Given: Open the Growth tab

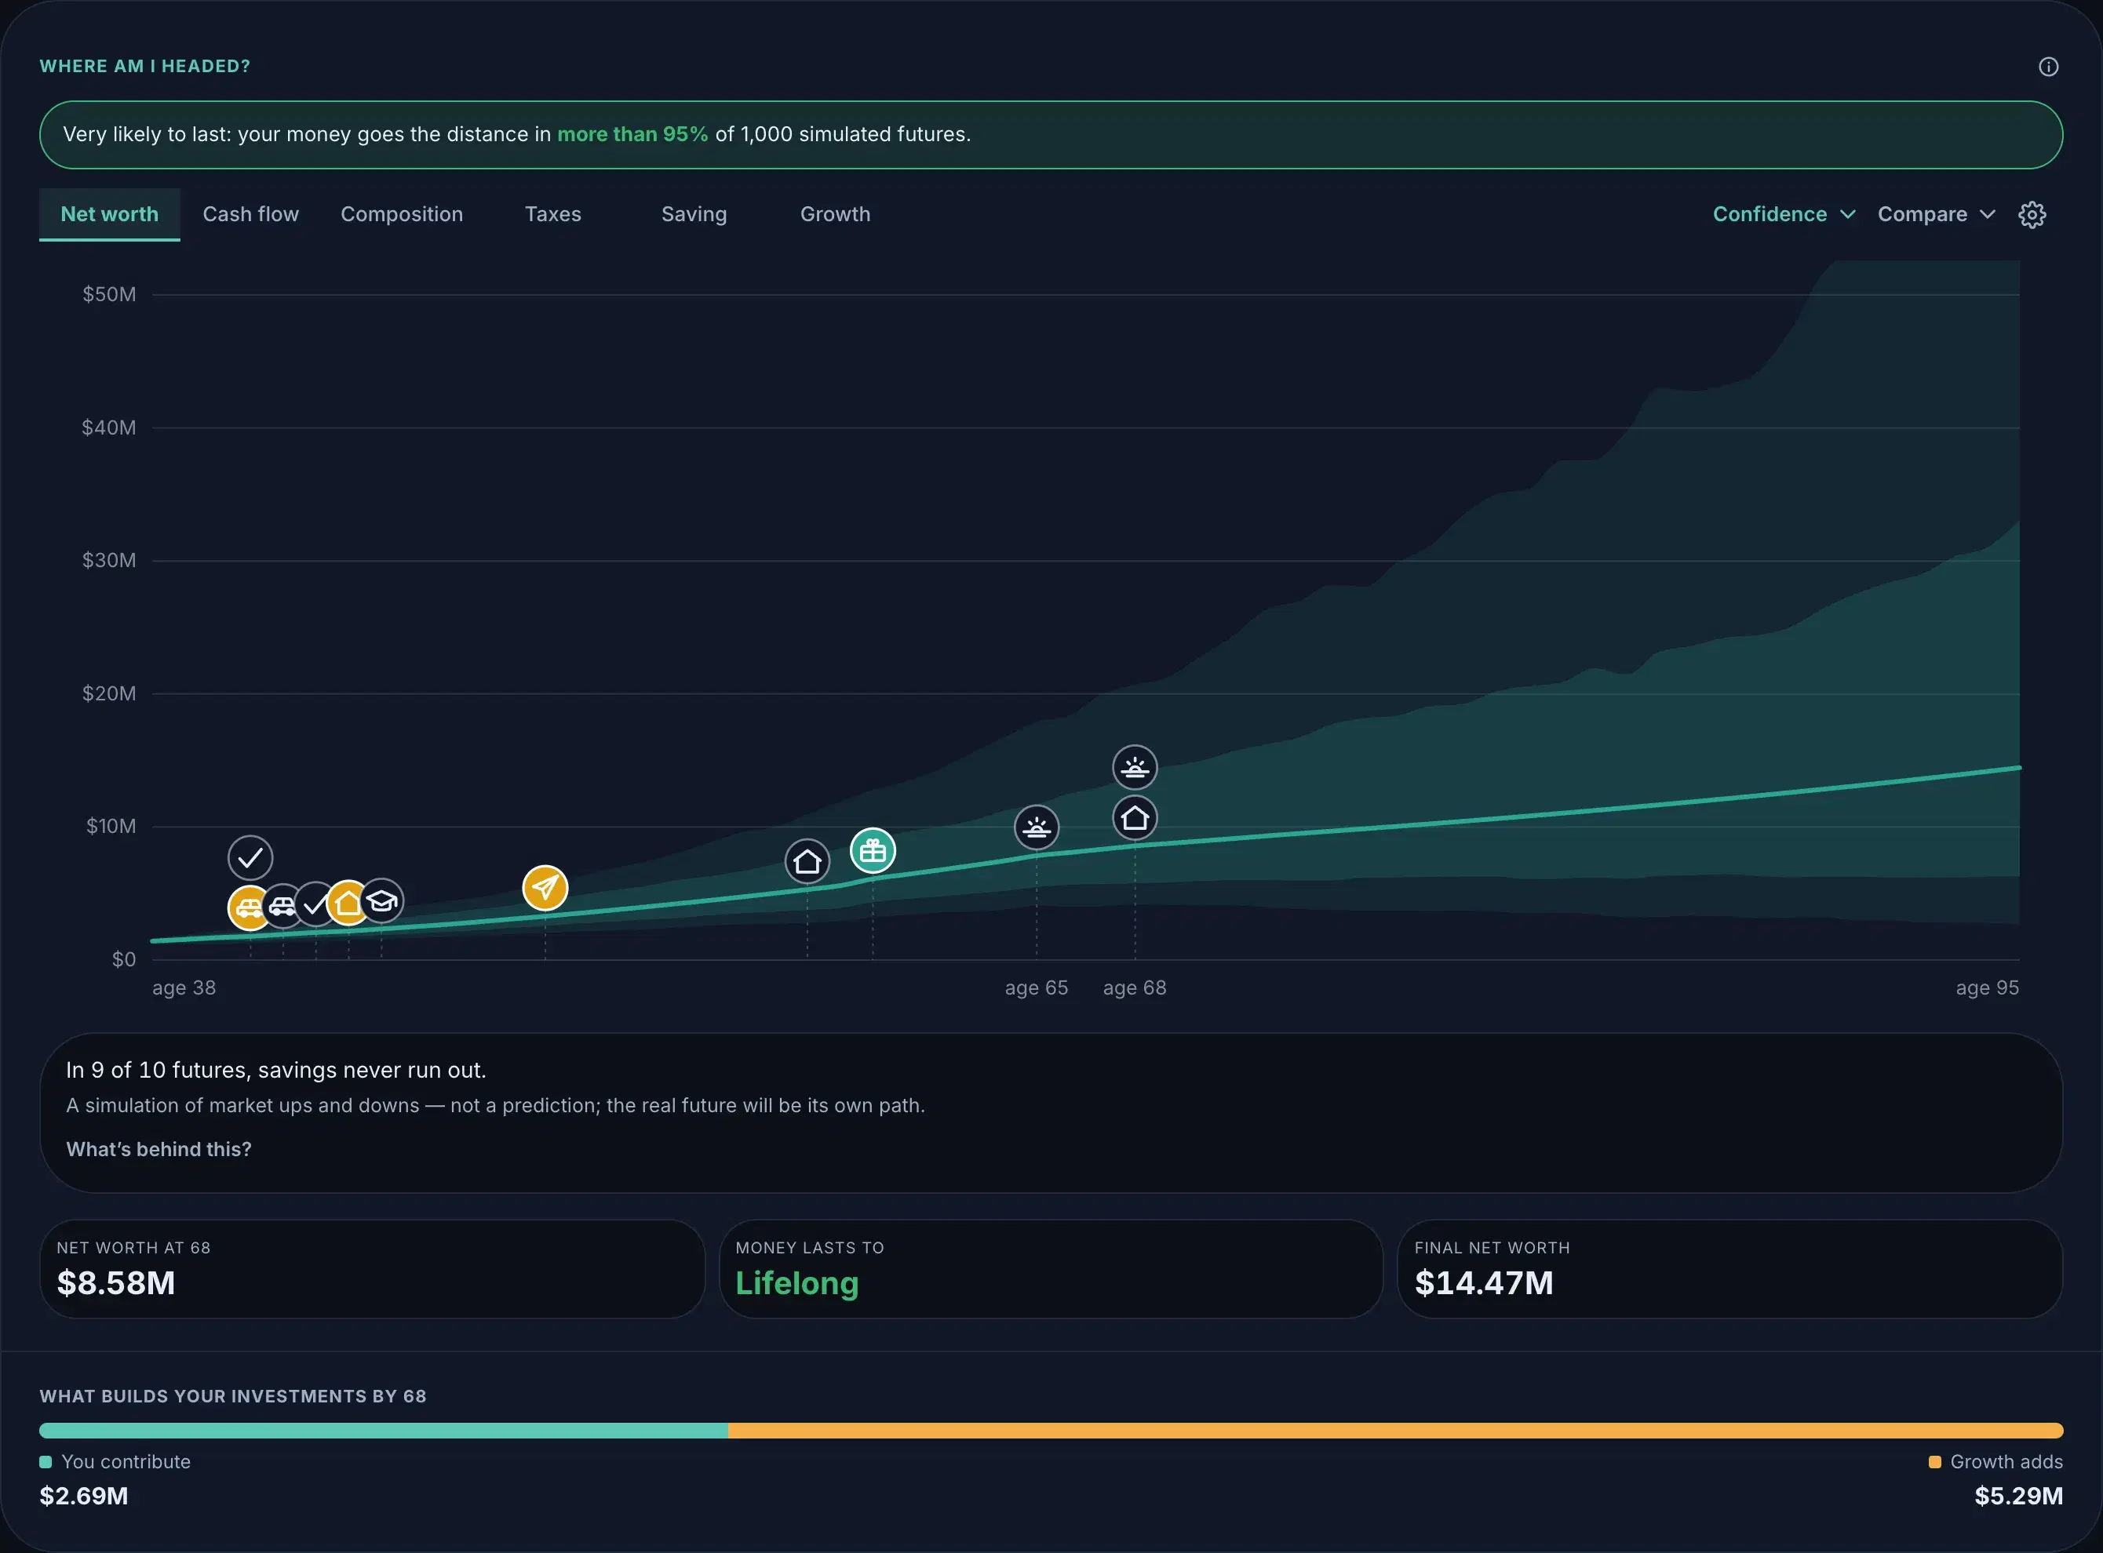Looking at the screenshot, I should click(835, 214).
